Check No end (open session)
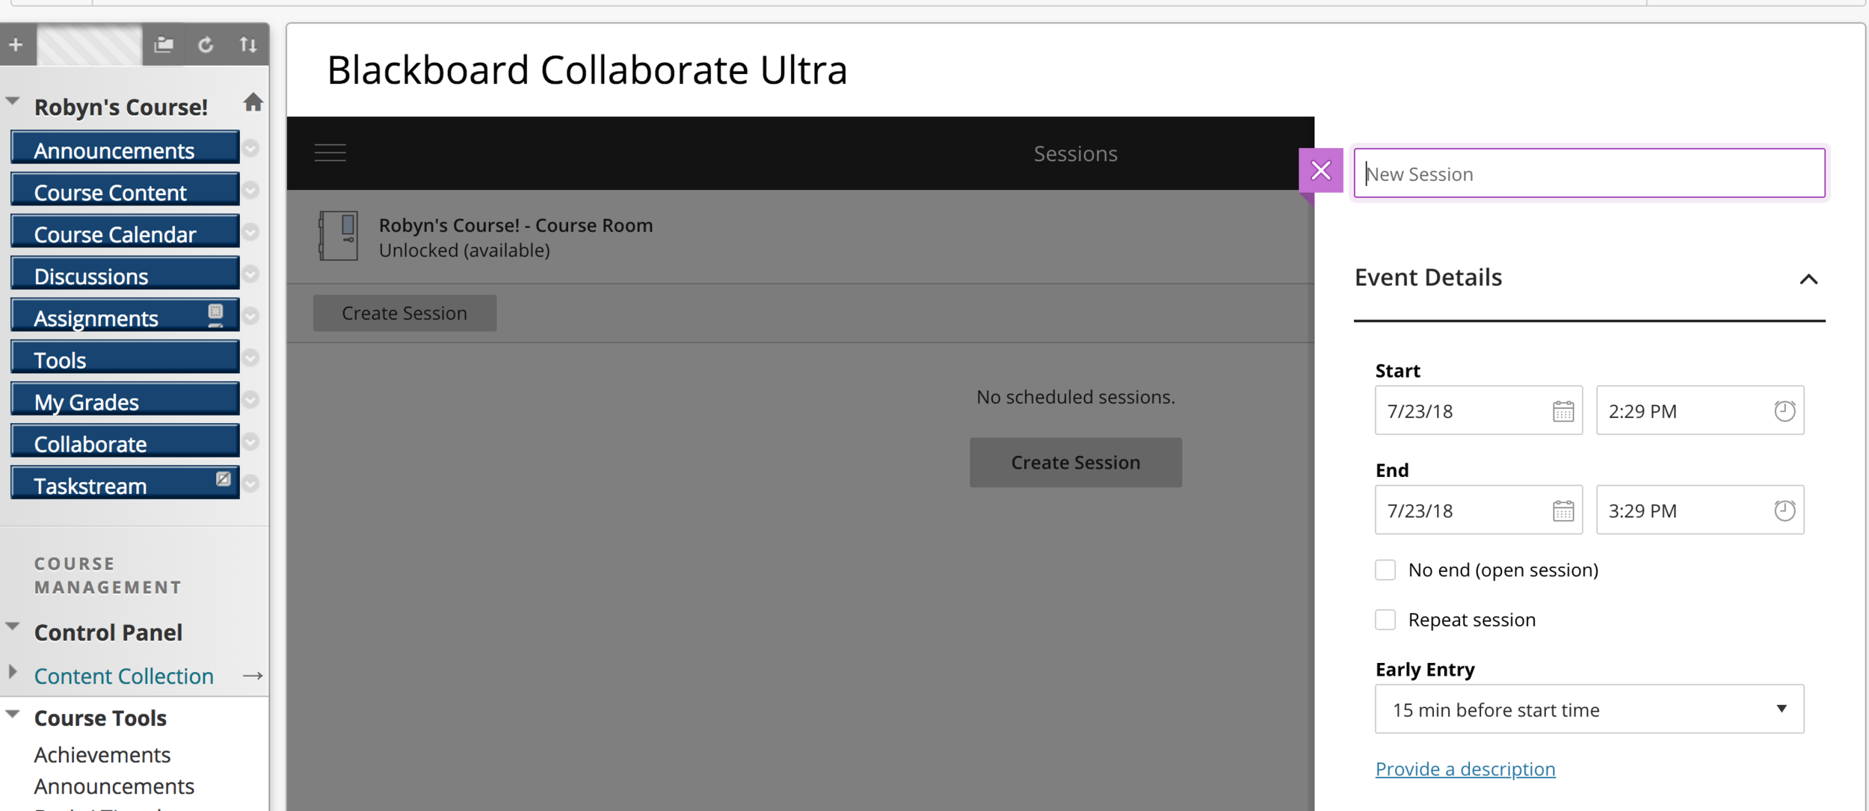The image size is (1869, 811). [1385, 570]
